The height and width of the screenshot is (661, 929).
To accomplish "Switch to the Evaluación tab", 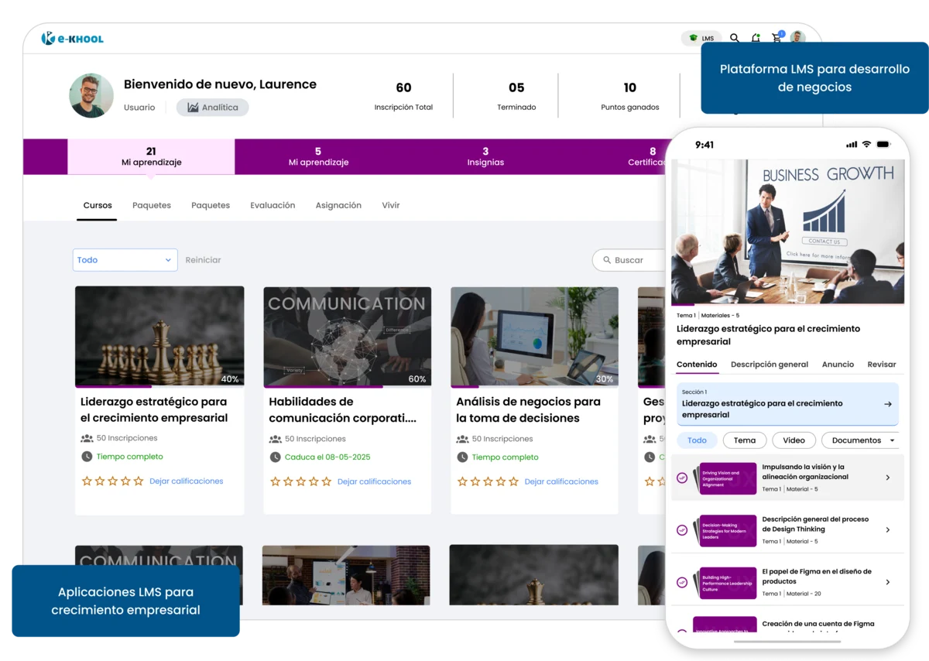I will coord(273,205).
